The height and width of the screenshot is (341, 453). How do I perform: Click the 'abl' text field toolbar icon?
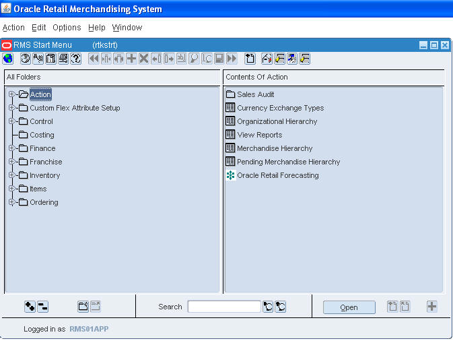(182, 59)
